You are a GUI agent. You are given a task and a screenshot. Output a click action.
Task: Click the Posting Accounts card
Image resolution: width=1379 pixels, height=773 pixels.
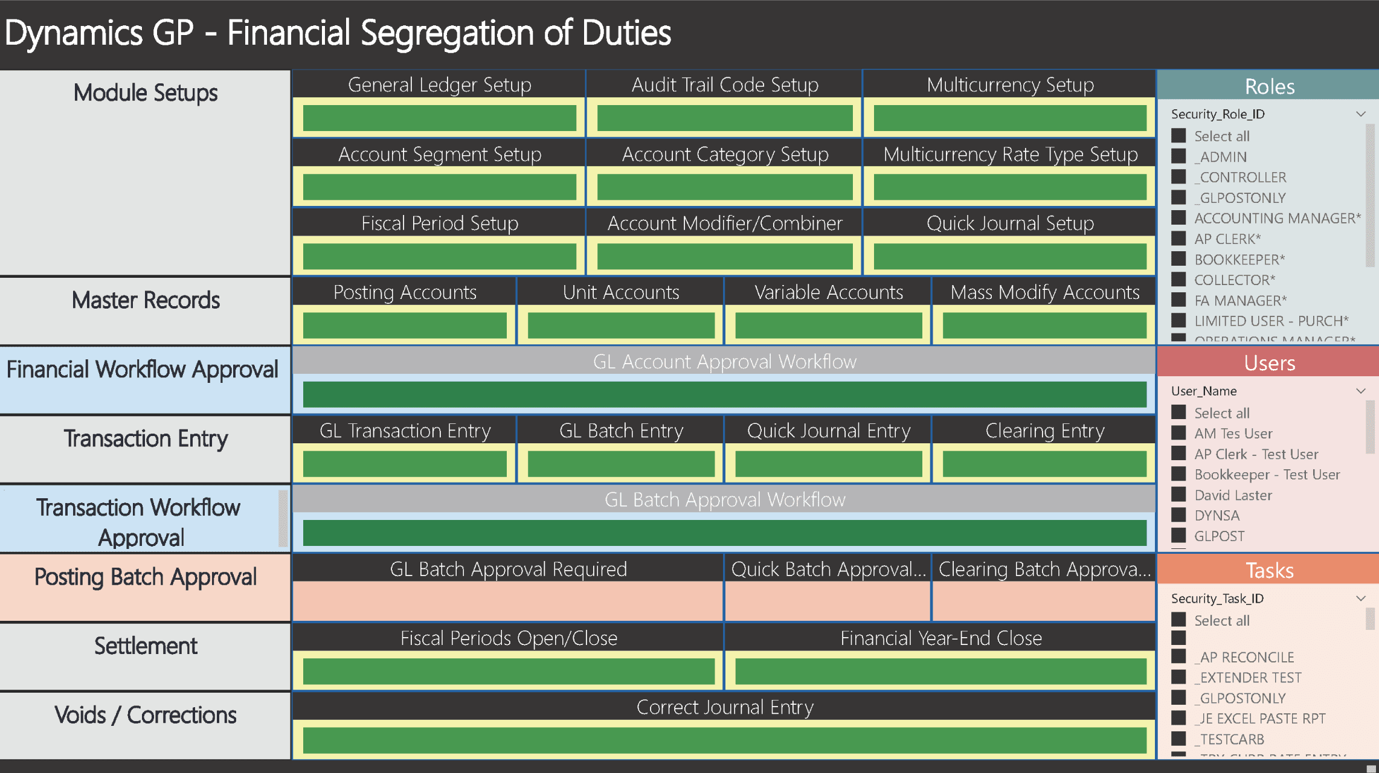coord(405,326)
